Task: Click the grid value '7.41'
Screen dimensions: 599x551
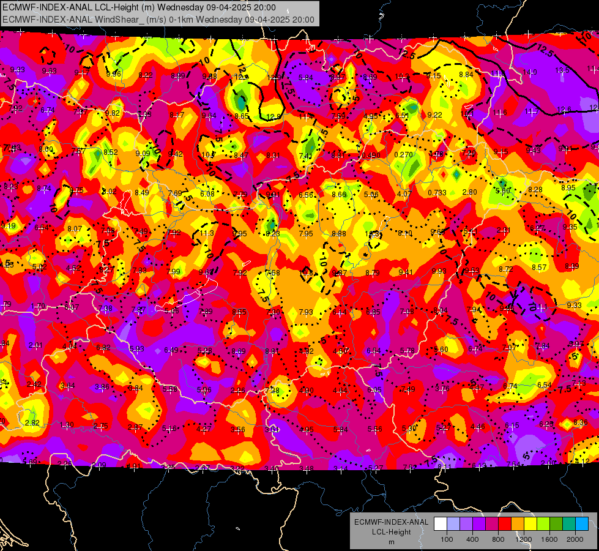Action: click(305, 156)
